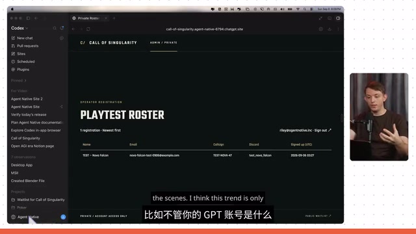Screen dimensions: 416x234
Task: Click the Email column header
Action: click(x=133, y=144)
